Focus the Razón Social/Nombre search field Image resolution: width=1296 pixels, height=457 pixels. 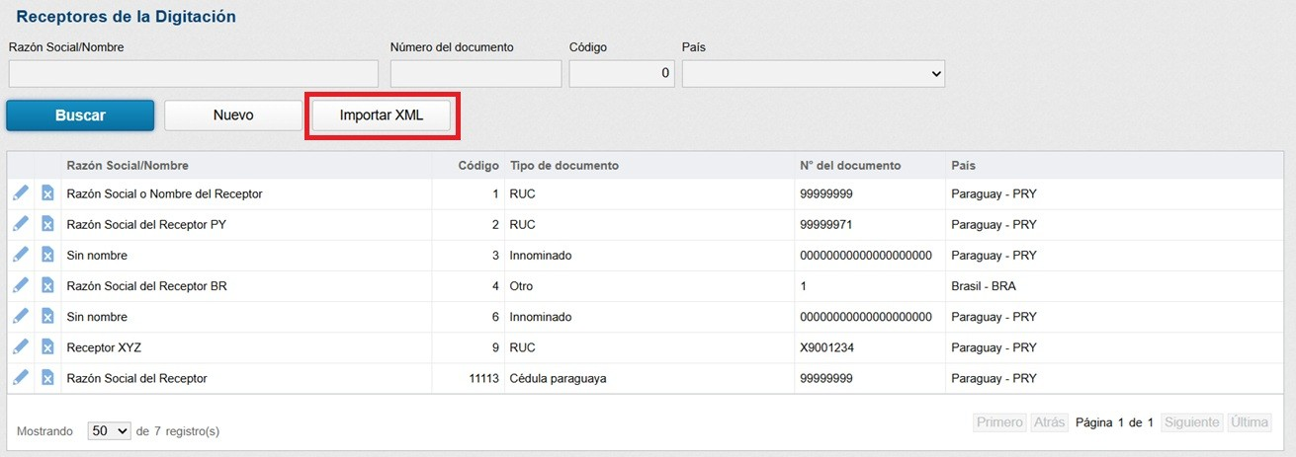tap(194, 74)
